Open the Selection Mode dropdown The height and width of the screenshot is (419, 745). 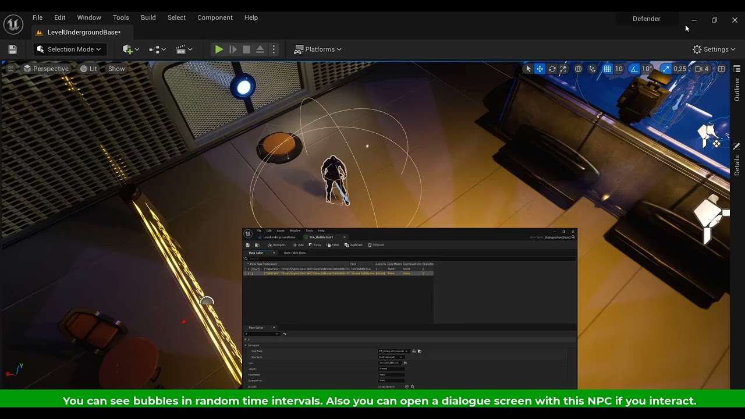pos(69,49)
